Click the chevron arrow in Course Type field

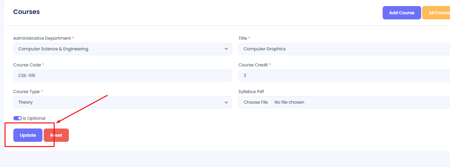[x=226, y=102]
